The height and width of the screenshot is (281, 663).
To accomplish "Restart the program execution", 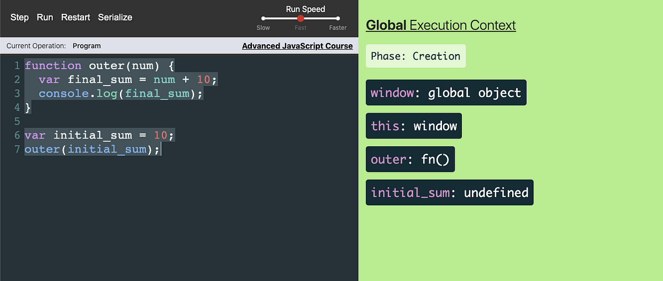I will coord(76,17).
